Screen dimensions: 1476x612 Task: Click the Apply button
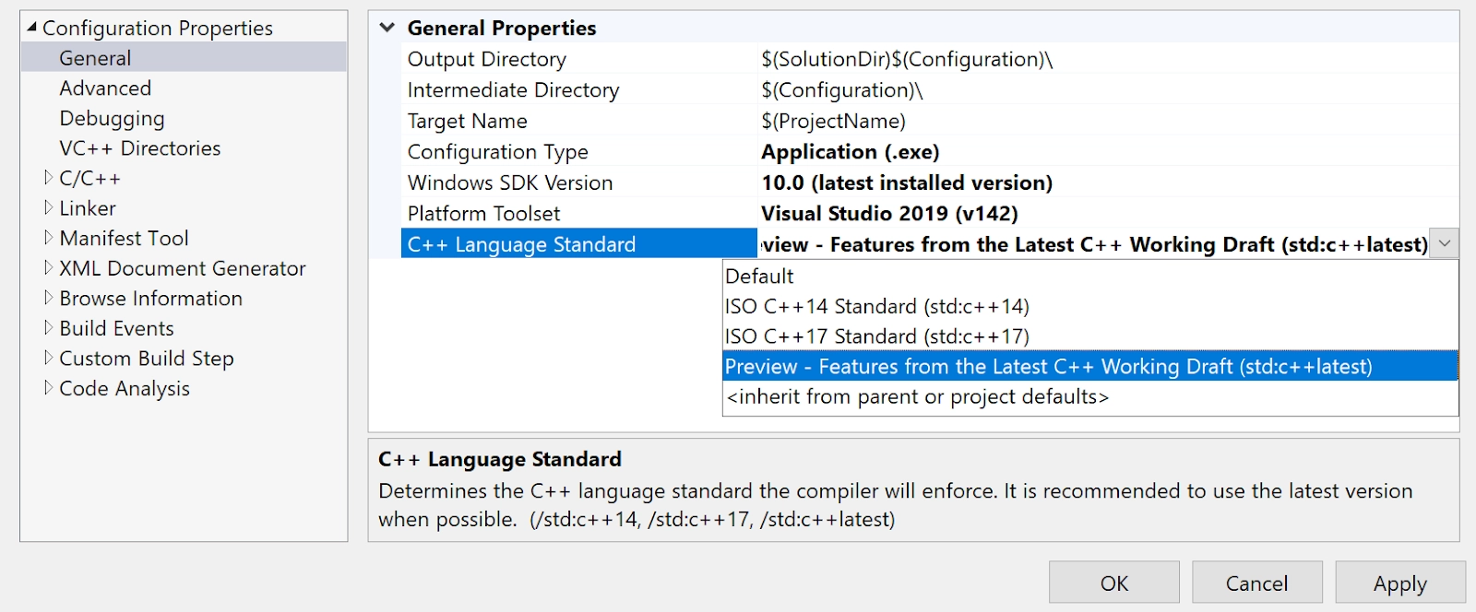tap(1400, 583)
